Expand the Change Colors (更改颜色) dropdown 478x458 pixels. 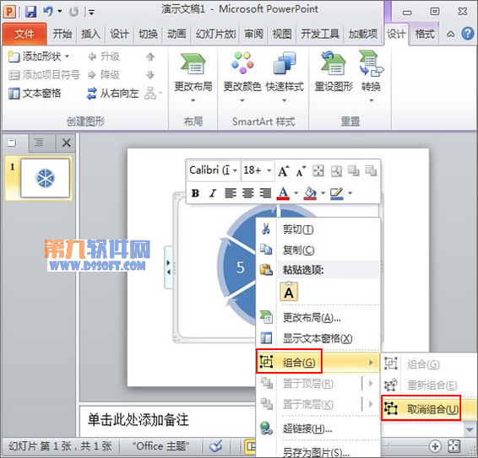click(x=242, y=100)
